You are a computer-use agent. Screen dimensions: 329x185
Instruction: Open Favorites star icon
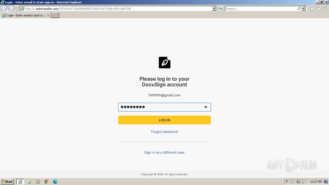318,9
